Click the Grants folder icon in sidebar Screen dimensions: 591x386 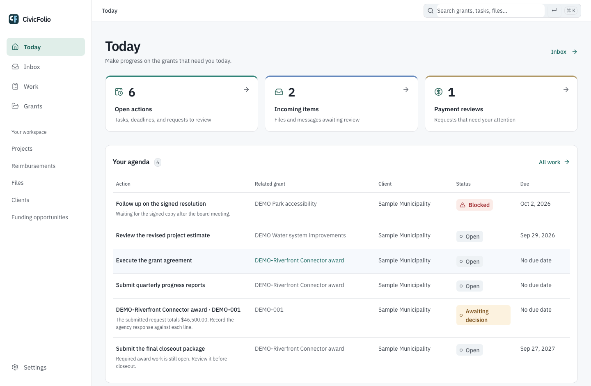(15, 106)
